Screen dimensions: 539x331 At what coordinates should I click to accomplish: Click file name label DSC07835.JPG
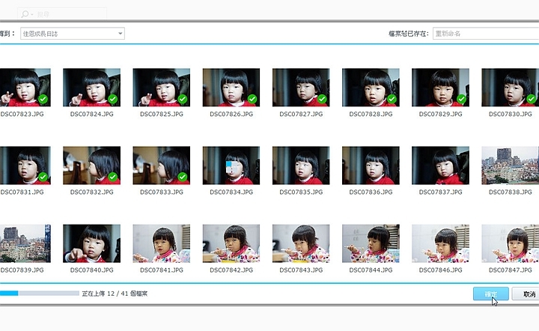coord(301,192)
